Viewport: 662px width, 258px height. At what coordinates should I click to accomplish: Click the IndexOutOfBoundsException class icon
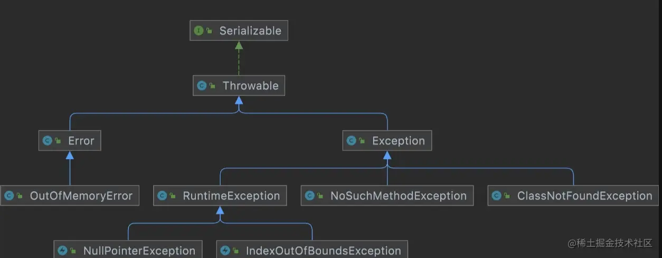[225, 251]
